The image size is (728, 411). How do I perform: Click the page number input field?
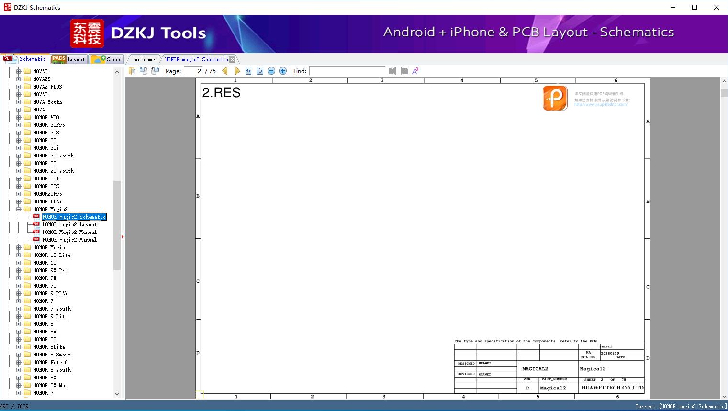coord(193,71)
